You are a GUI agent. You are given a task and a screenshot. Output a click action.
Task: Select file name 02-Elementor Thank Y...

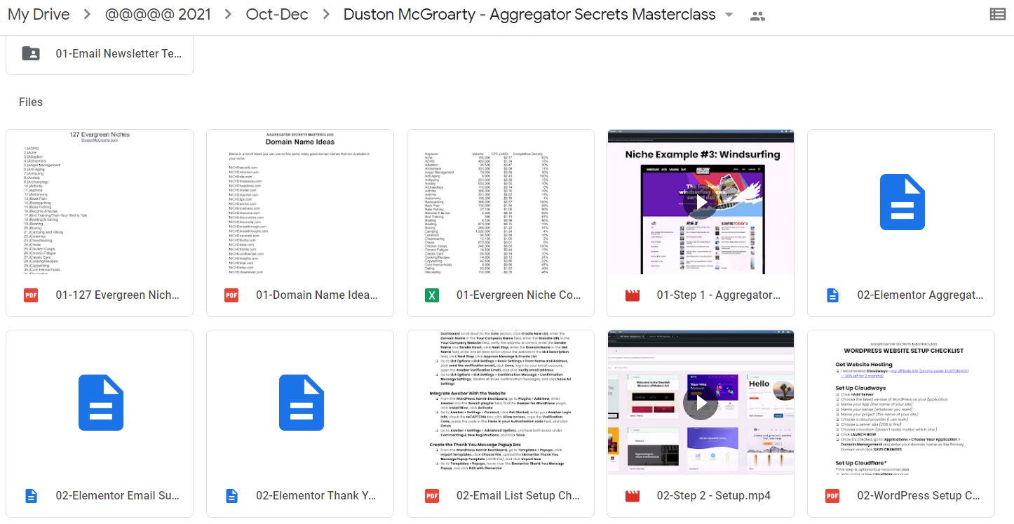pyautogui.click(x=316, y=496)
